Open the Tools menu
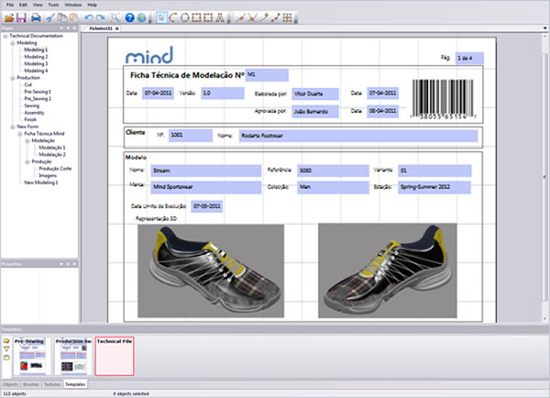Viewport: 550px width, 398px height. [53, 5]
